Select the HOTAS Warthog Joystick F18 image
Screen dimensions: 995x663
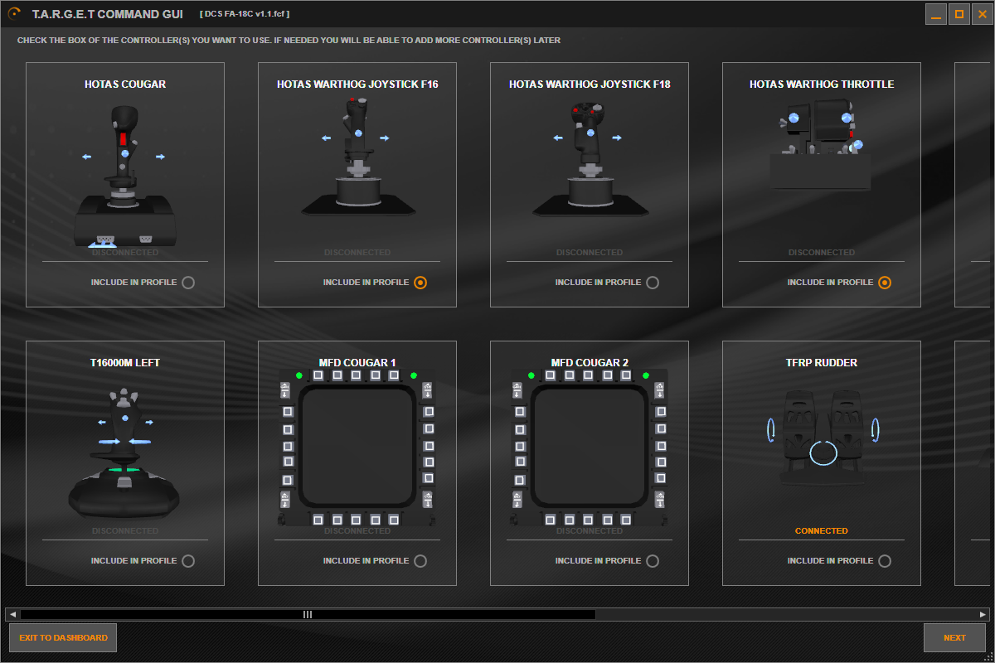(x=590, y=159)
